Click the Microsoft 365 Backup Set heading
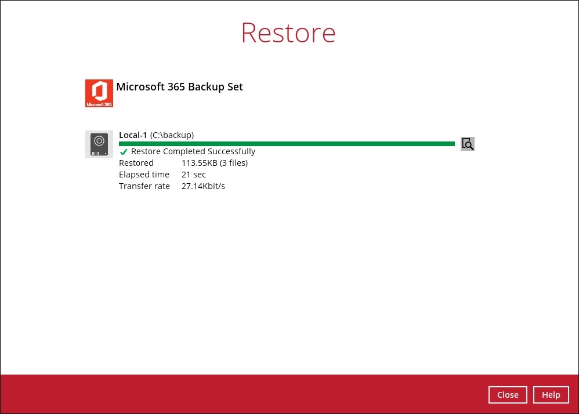Viewport: 579px width, 414px height. click(x=180, y=86)
